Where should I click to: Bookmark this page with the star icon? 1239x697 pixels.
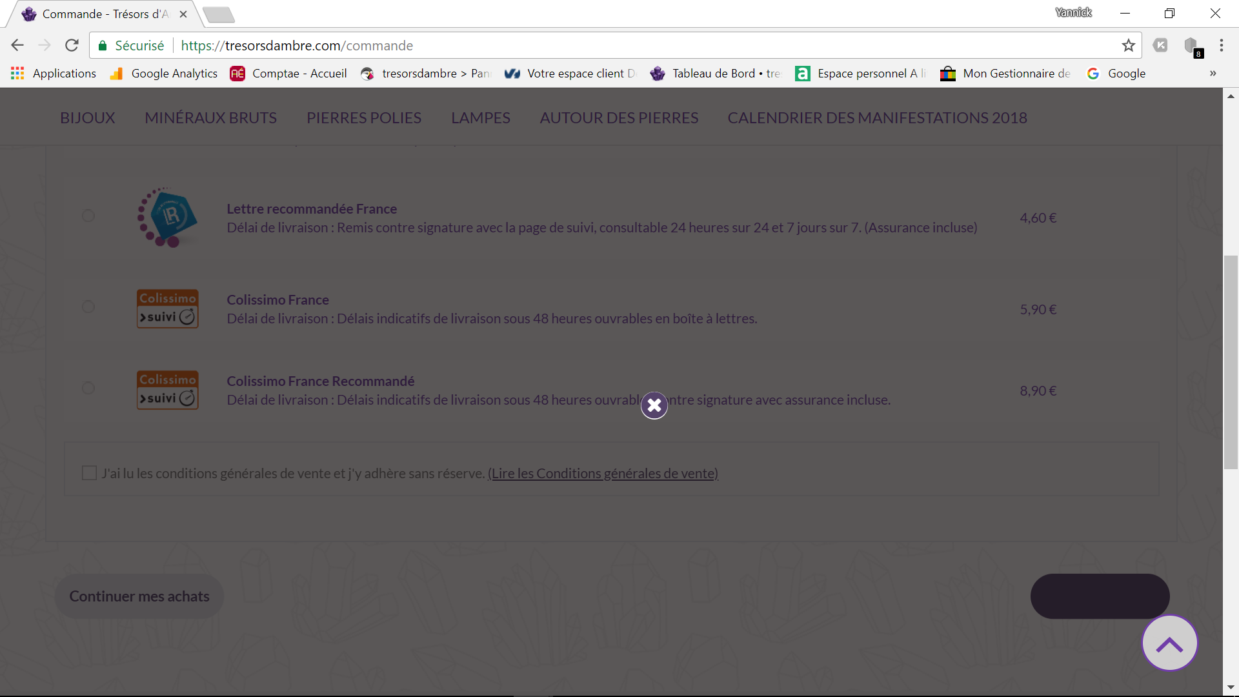1128,46
